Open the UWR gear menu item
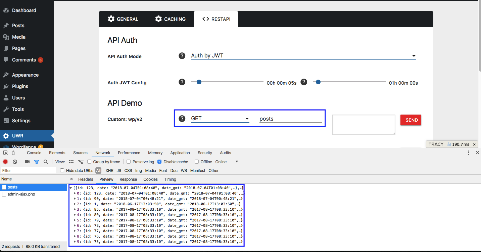This screenshot has height=252, width=481. point(27,136)
